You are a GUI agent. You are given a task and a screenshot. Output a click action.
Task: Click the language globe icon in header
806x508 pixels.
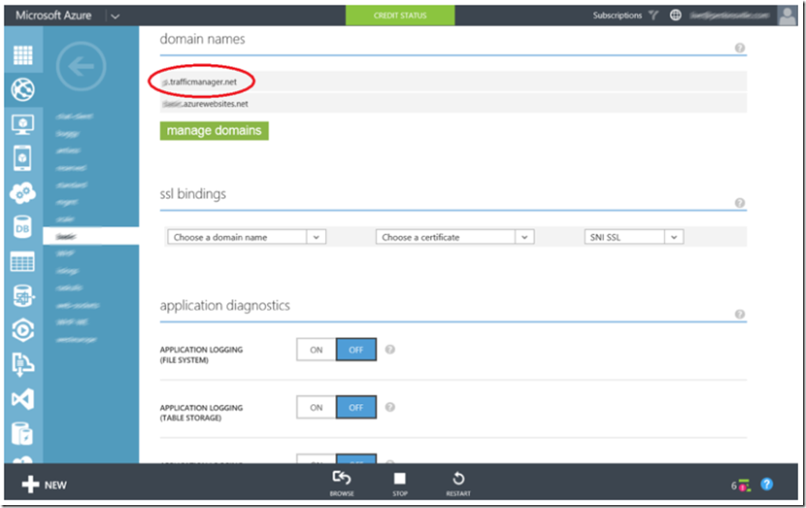(x=675, y=15)
